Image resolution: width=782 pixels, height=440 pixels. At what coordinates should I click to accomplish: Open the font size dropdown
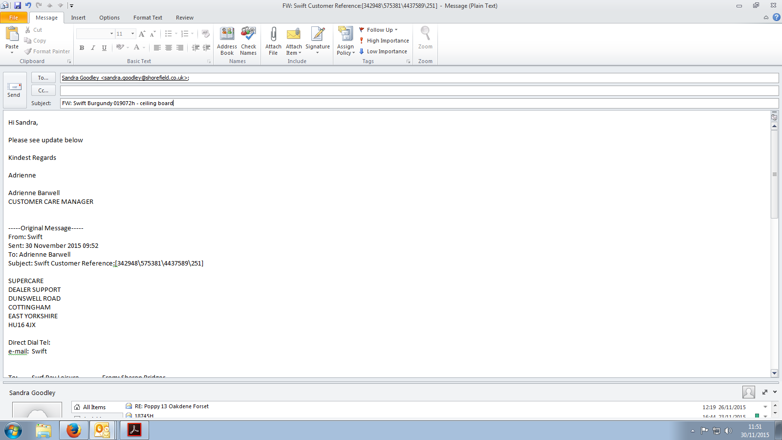click(132, 34)
